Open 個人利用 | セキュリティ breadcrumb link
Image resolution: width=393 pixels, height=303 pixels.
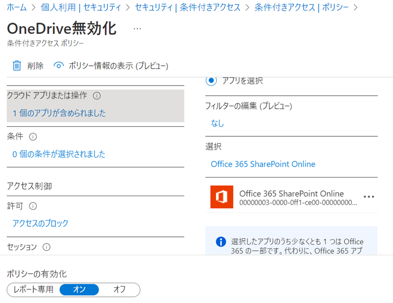(81, 7)
